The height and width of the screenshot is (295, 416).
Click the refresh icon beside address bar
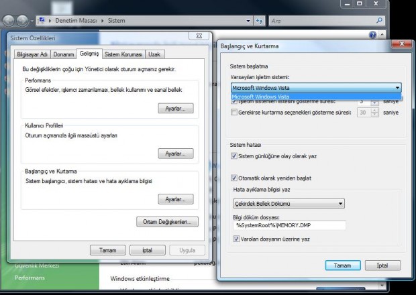pyautogui.click(x=259, y=21)
